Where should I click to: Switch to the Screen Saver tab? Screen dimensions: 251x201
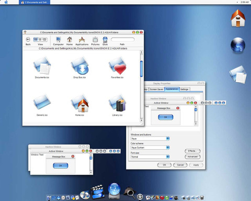(156, 89)
